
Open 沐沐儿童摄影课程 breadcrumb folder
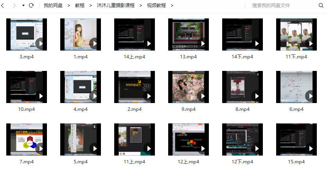pos(115,5)
